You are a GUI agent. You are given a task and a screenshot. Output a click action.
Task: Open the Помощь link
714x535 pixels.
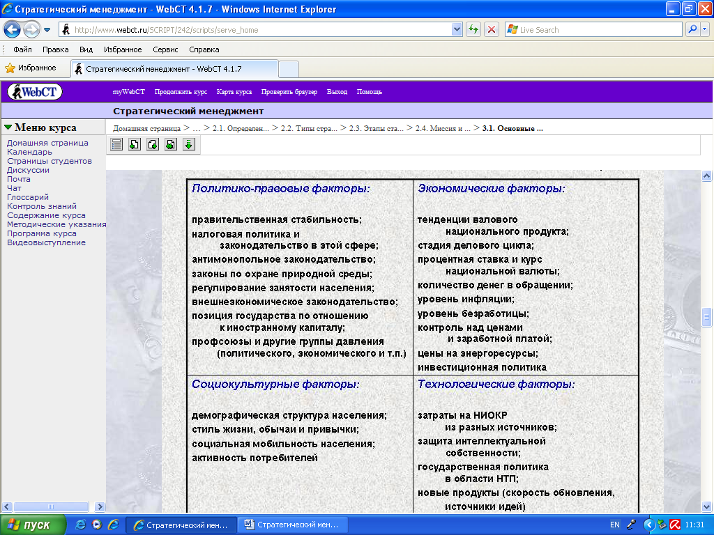coord(370,92)
